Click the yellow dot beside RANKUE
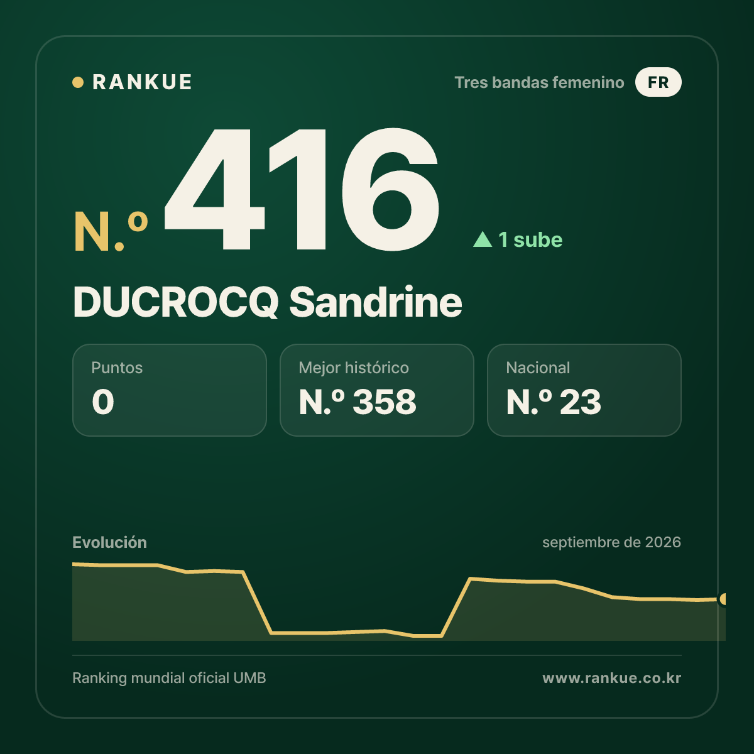 tap(78, 82)
